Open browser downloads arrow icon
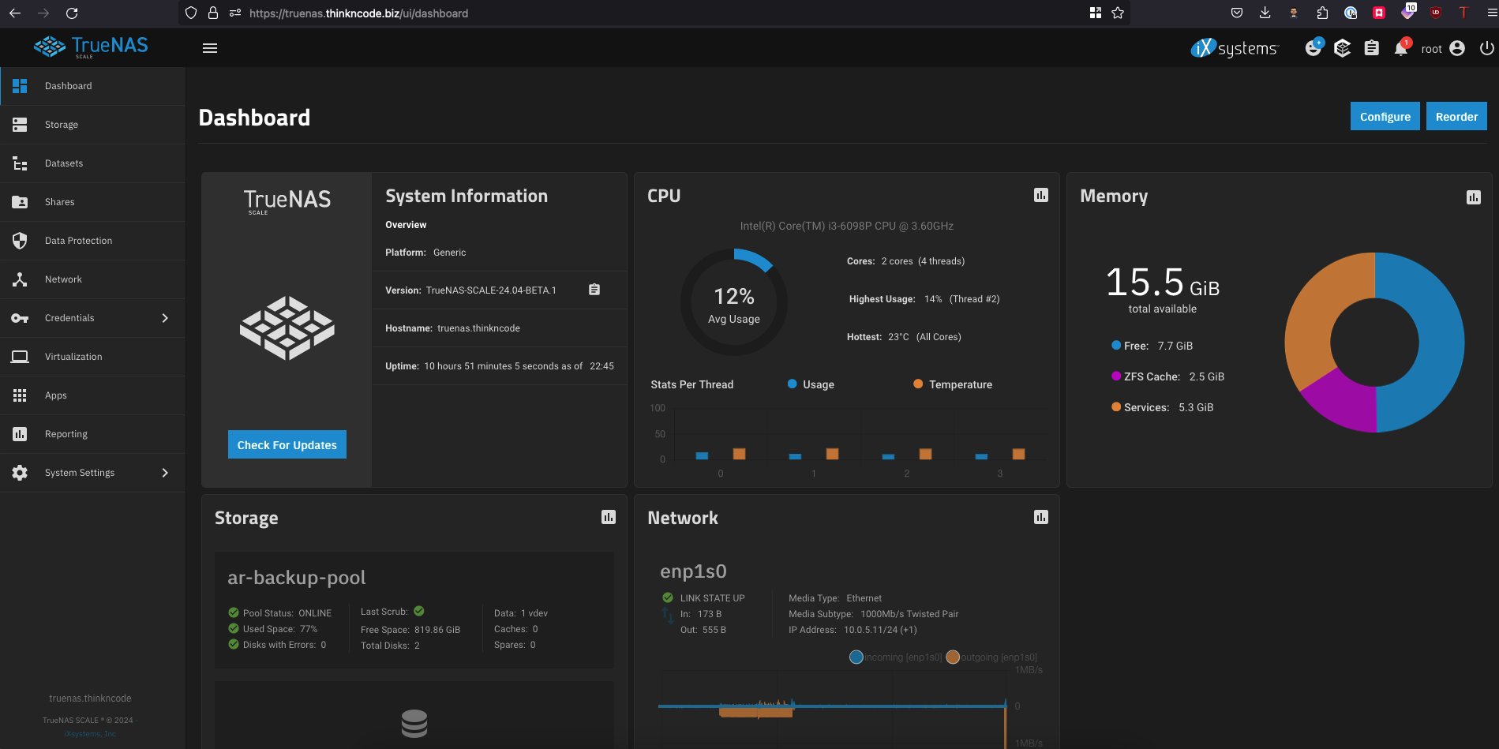Image resolution: width=1499 pixels, height=749 pixels. pyautogui.click(x=1265, y=13)
